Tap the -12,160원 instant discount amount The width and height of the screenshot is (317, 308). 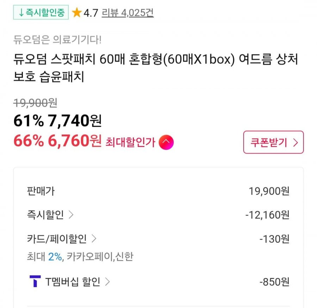pyautogui.click(x=267, y=215)
